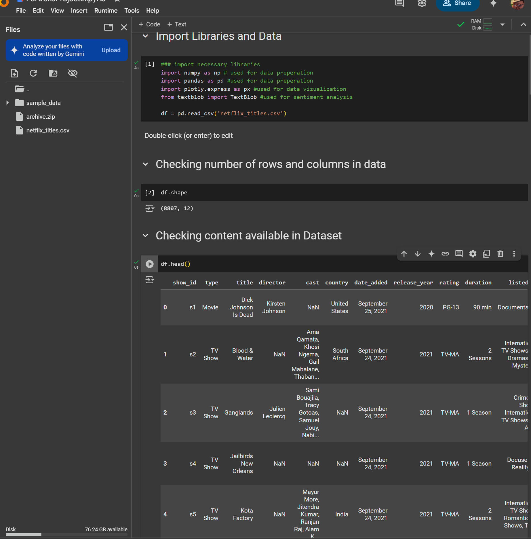Click the Share button
Screen dimensions: 531x539
[457, 3]
